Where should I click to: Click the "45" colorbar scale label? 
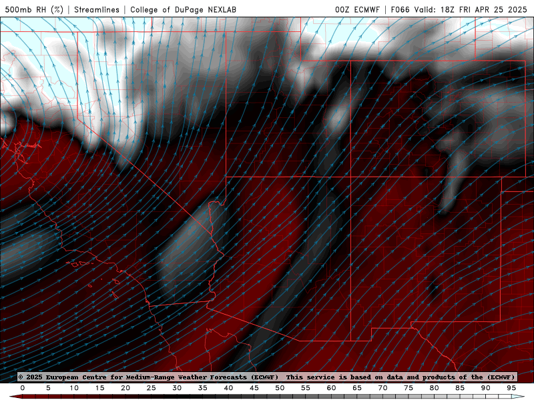[254, 388]
